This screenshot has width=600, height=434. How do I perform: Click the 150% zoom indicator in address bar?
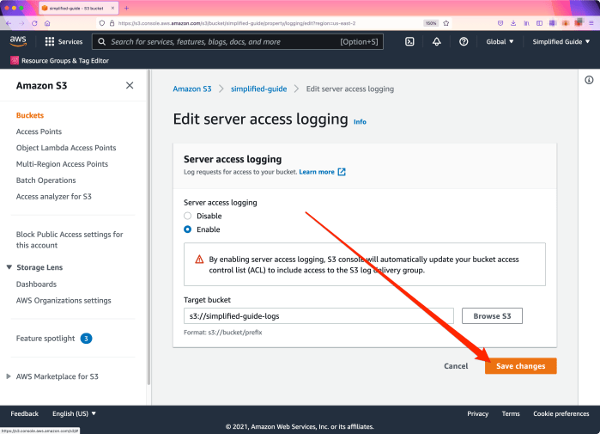click(431, 23)
